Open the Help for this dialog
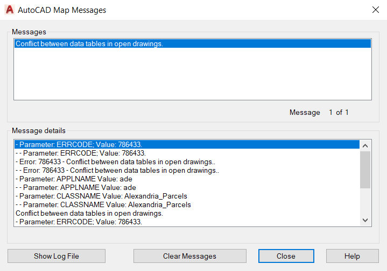Image resolution: width=387 pixels, height=271 pixels. (x=352, y=256)
